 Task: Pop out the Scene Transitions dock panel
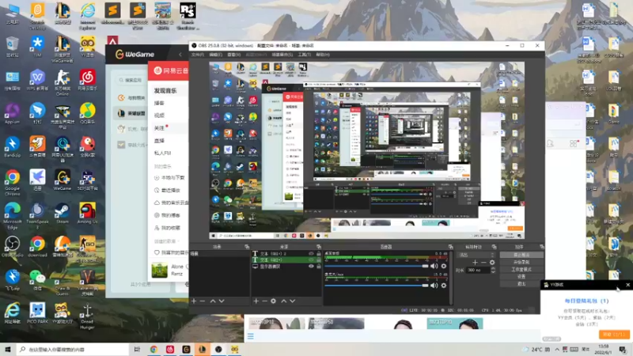tap(494, 247)
